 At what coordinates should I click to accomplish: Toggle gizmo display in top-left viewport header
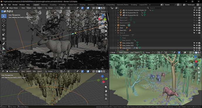click(82, 8)
